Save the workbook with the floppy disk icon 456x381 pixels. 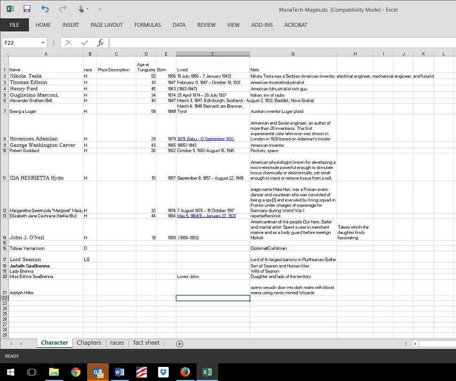click(x=27, y=9)
